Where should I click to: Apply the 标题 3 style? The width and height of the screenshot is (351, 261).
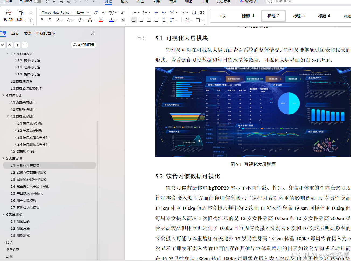299,16
